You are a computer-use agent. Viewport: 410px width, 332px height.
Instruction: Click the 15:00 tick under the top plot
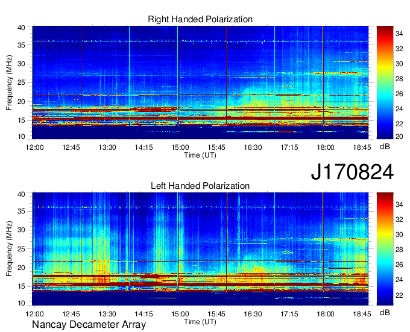pyautogui.click(x=180, y=147)
